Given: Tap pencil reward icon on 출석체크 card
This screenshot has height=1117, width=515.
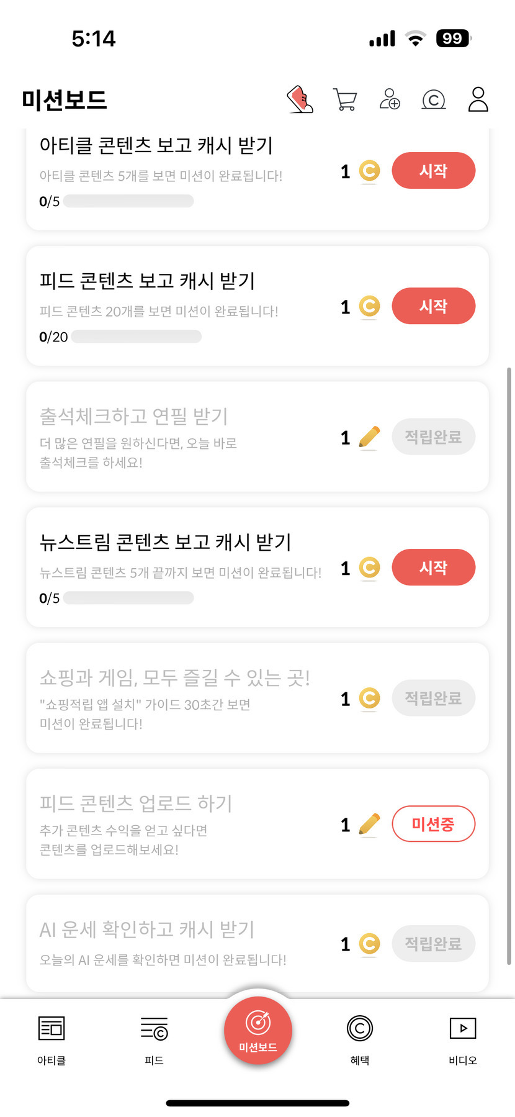Looking at the screenshot, I should [369, 438].
